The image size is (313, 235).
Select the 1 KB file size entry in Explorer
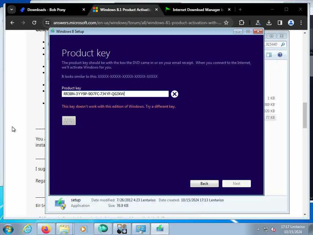(x=271, y=98)
